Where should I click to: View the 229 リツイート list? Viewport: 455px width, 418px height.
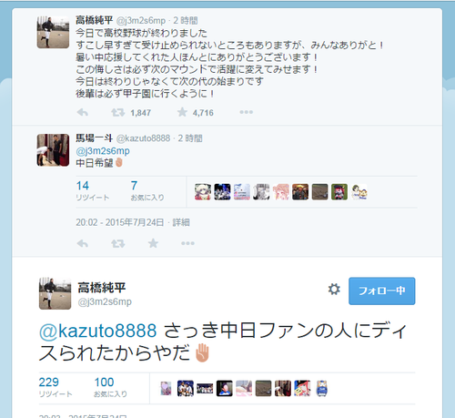(56, 387)
